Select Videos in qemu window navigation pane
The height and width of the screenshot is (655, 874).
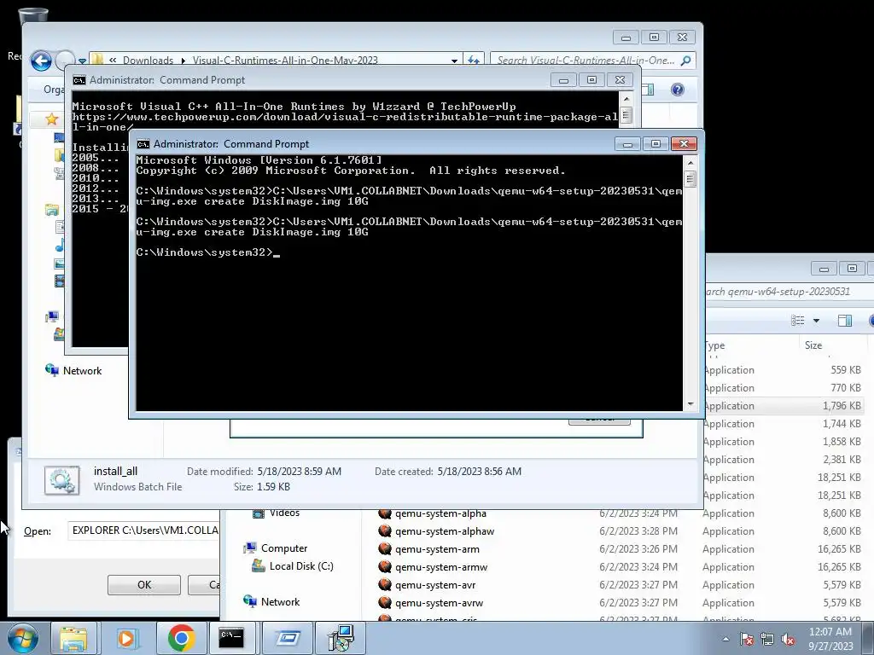[284, 513]
